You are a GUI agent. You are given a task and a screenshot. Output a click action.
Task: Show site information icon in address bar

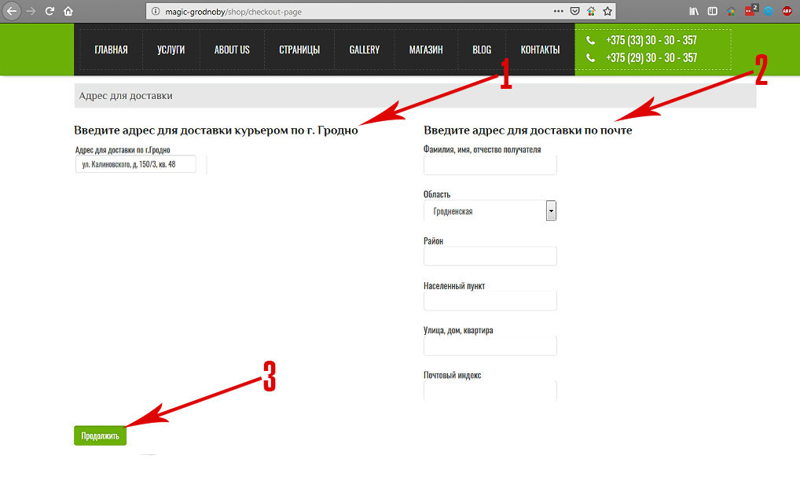pos(156,12)
